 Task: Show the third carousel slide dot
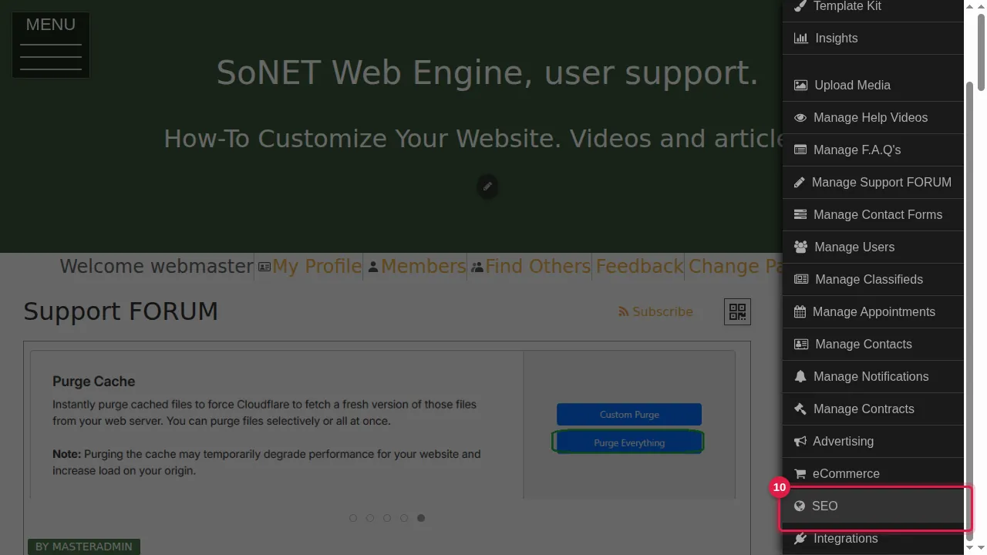click(x=387, y=518)
